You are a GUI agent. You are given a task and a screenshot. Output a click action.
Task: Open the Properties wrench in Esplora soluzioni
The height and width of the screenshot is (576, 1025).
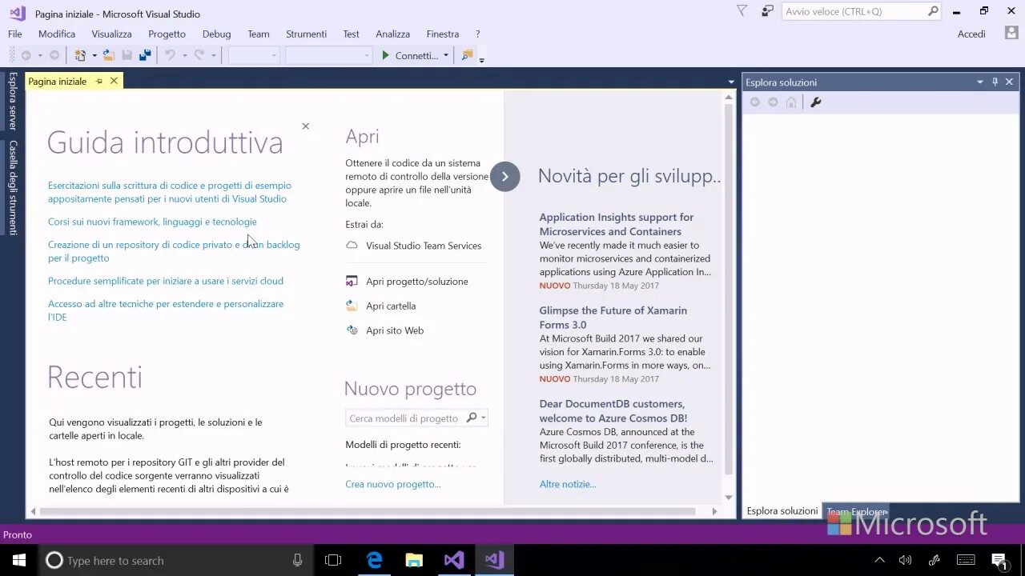tap(814, 101)
